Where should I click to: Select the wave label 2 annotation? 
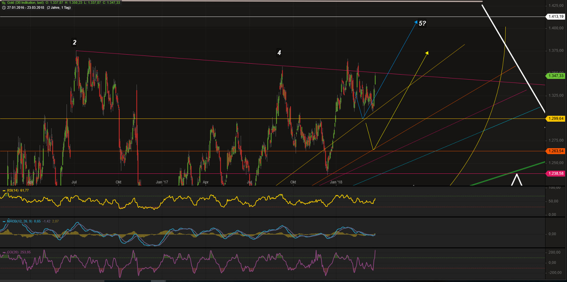coord(75,43)
